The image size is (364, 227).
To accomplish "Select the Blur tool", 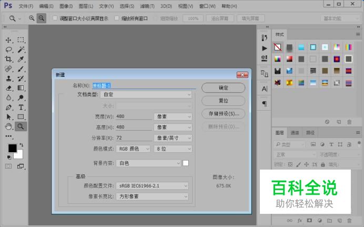I will pos(8,97).
